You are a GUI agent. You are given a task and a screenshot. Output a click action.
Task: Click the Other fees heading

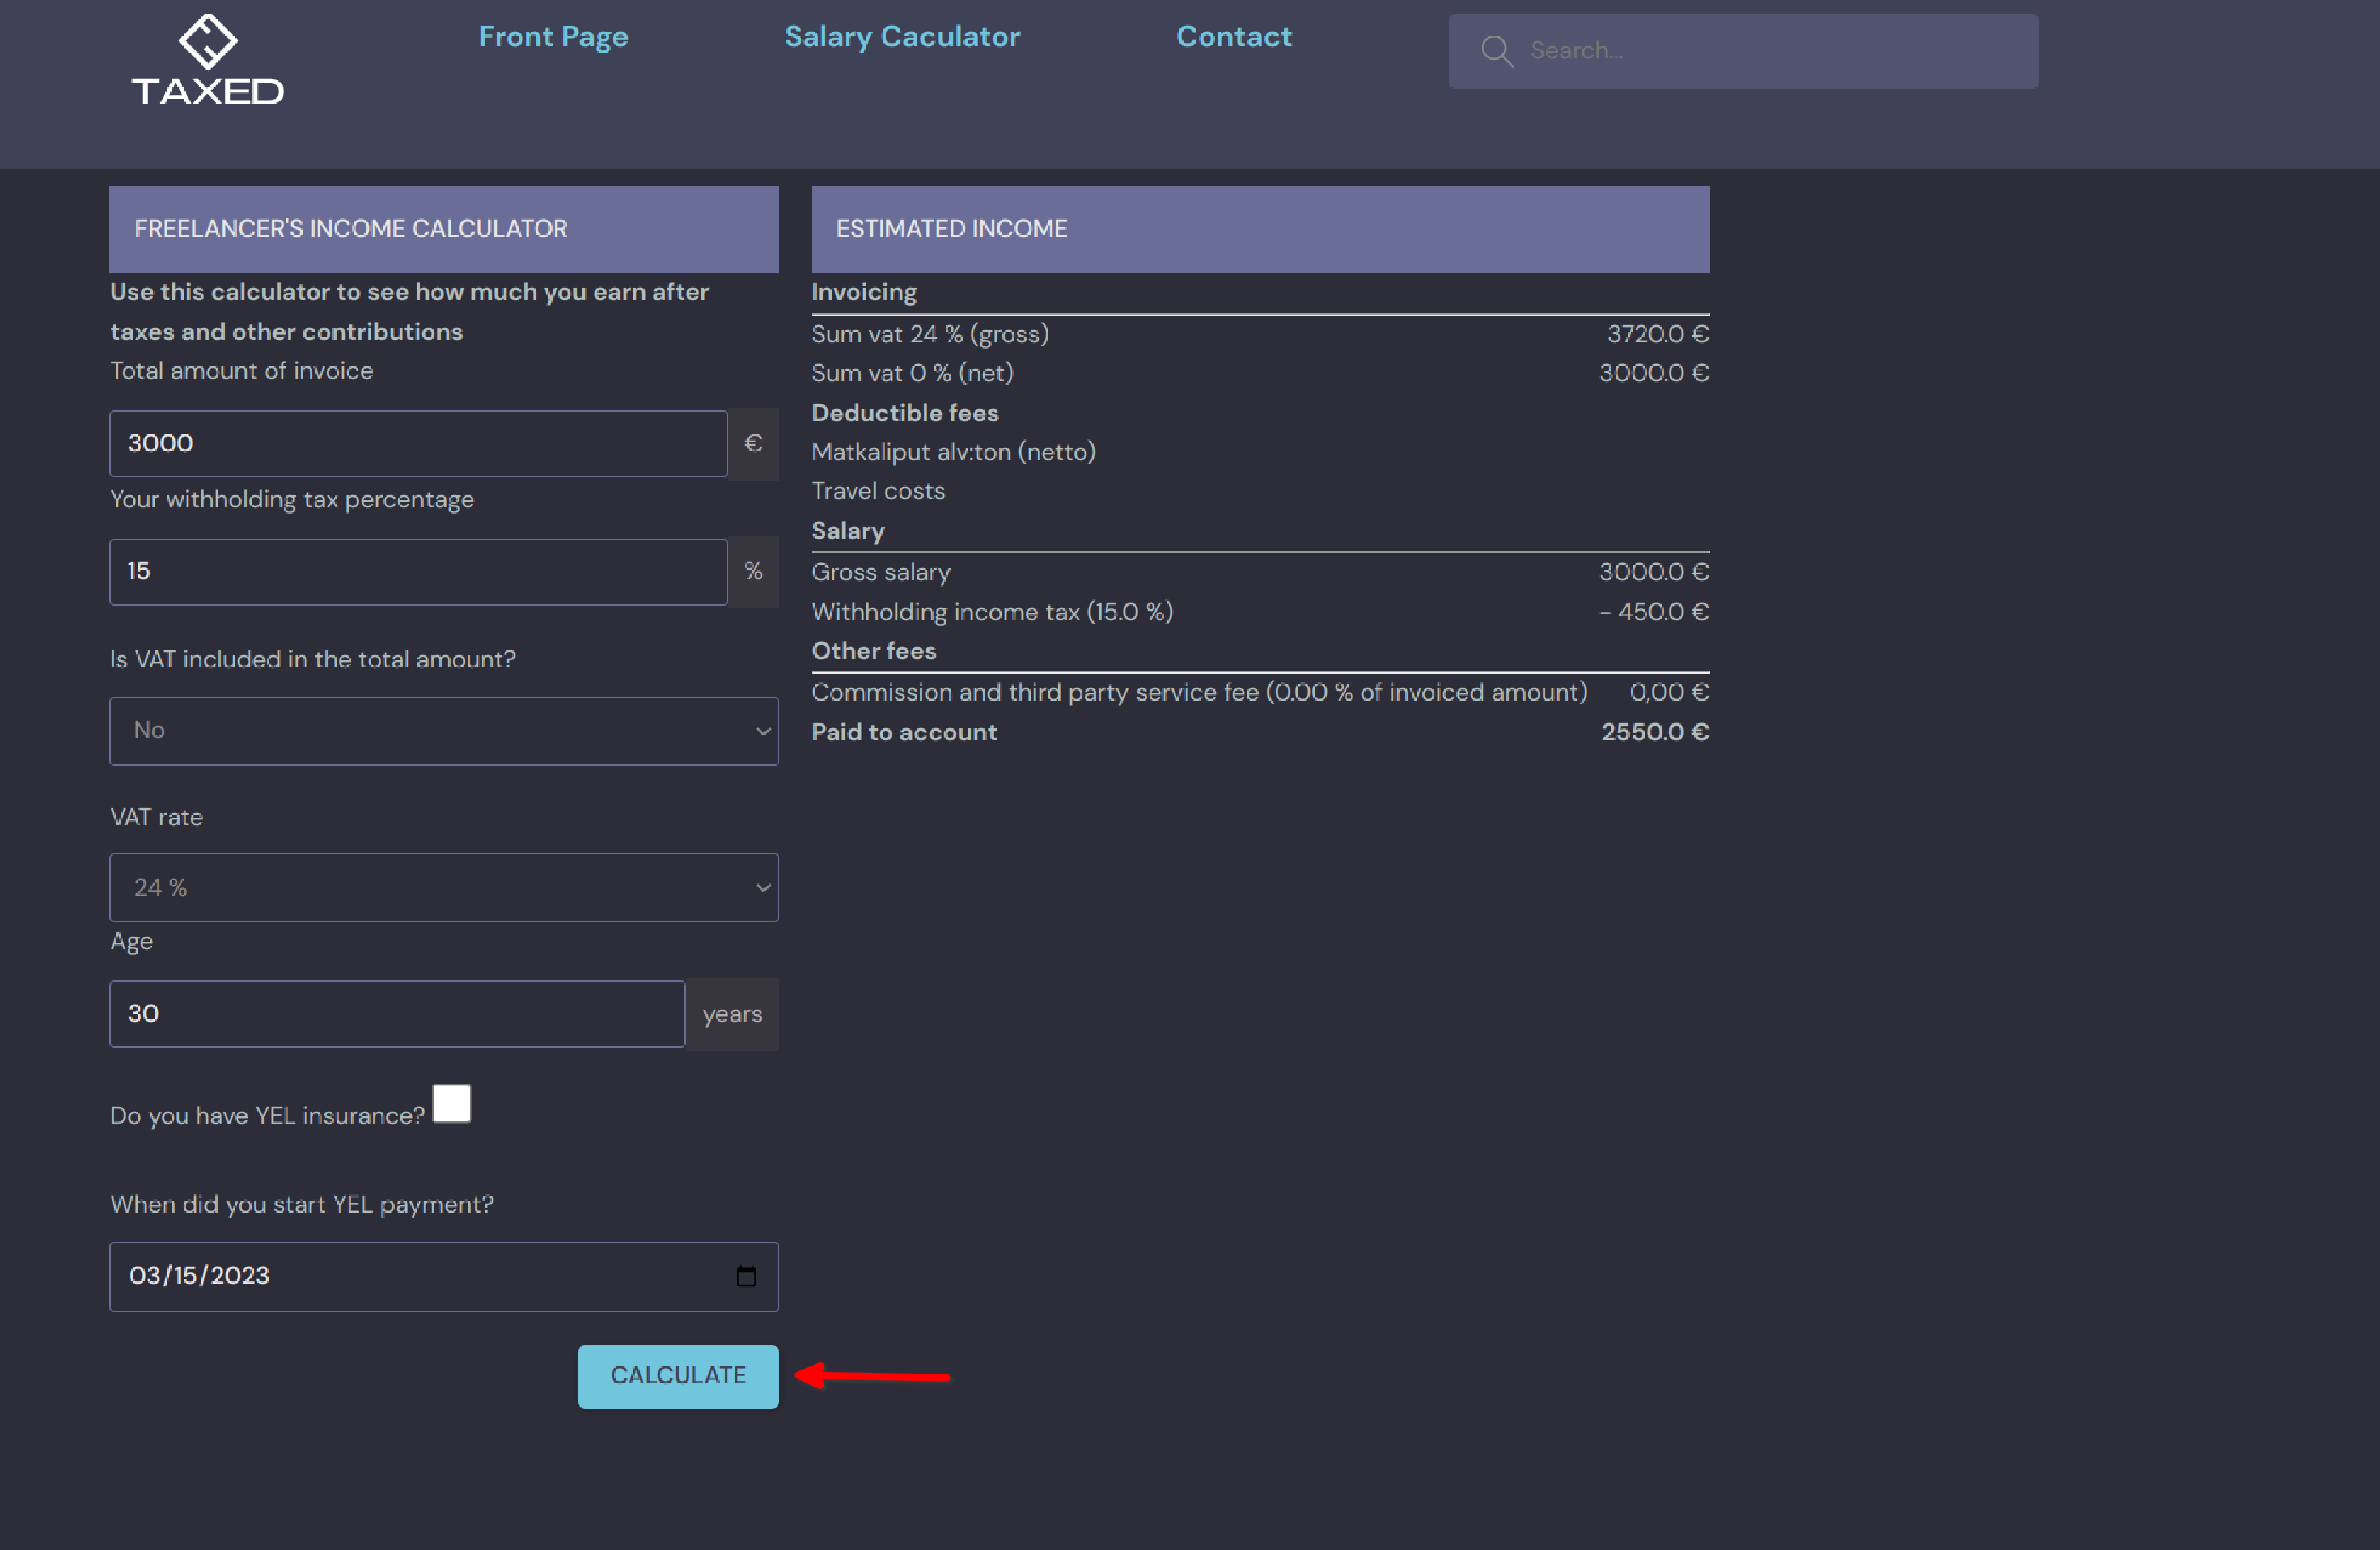pyautogui.click(x=874, y=651)
